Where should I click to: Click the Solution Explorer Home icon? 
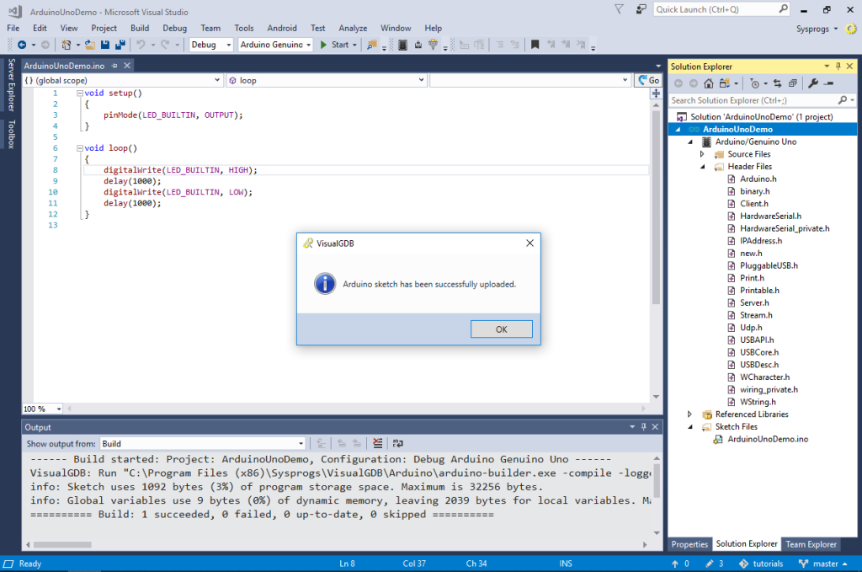click(709, 83)
